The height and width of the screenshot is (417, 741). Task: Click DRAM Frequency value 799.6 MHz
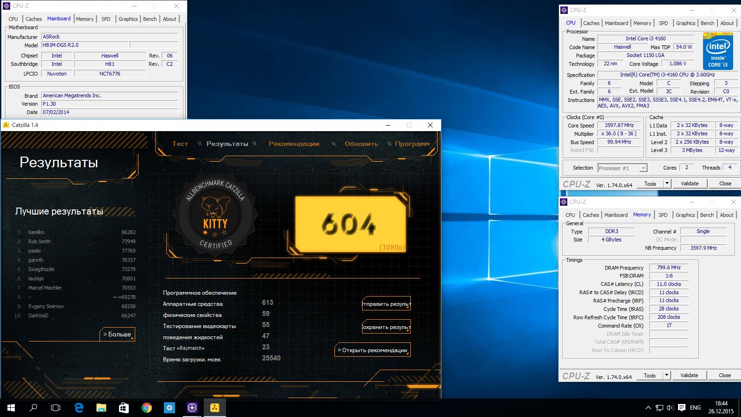(669, 267)
